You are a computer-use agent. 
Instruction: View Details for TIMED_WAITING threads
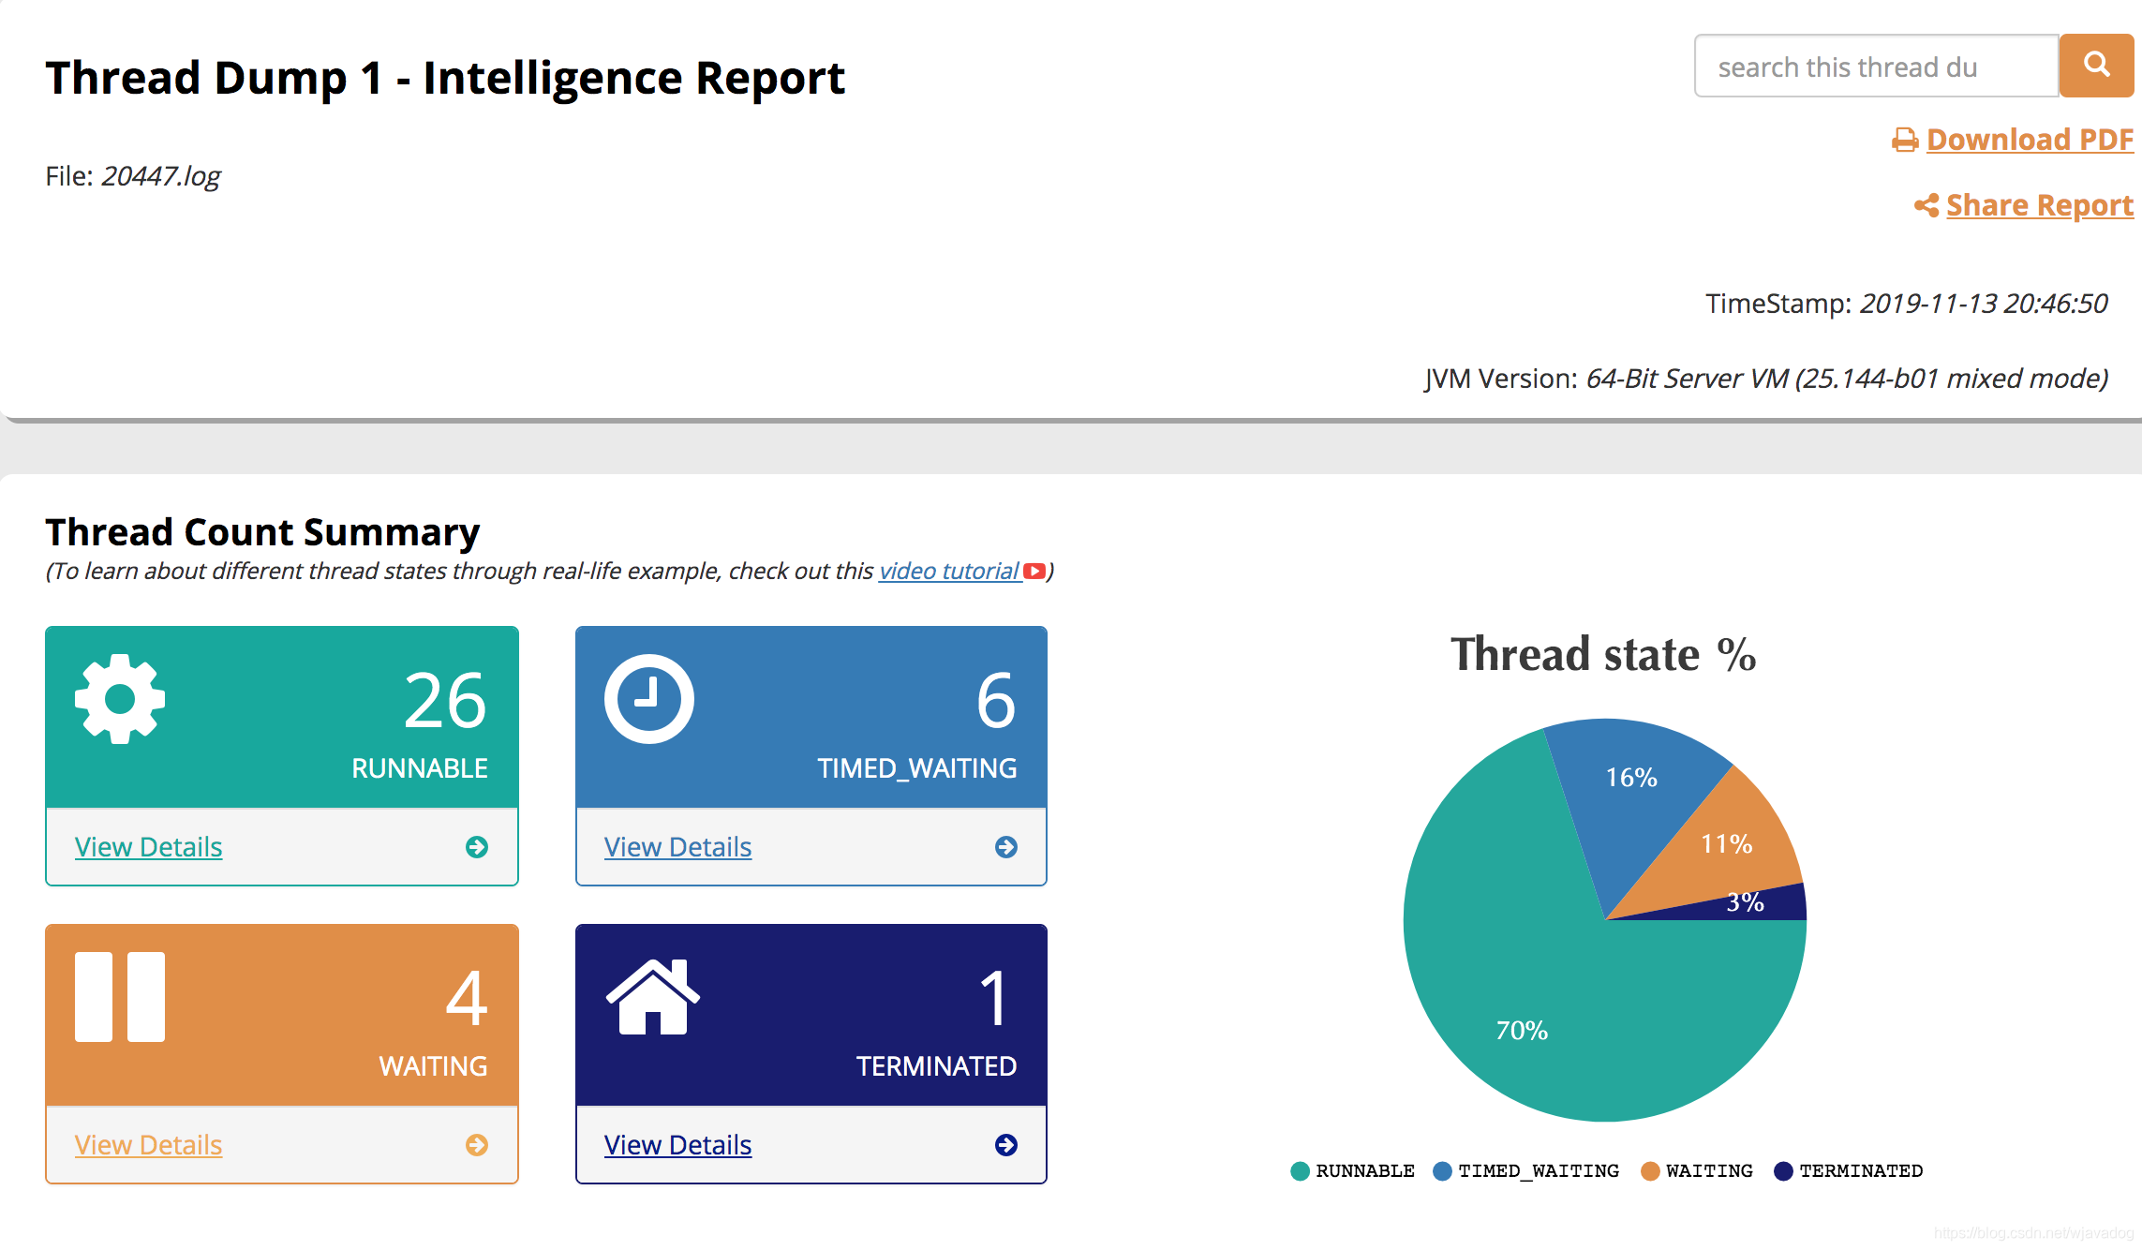[677, 847]
